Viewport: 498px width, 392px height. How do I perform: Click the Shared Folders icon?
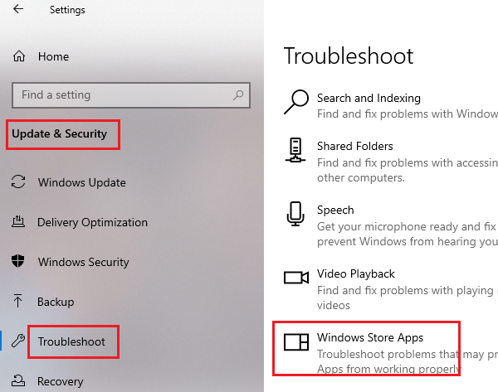[x=295, y=151]
